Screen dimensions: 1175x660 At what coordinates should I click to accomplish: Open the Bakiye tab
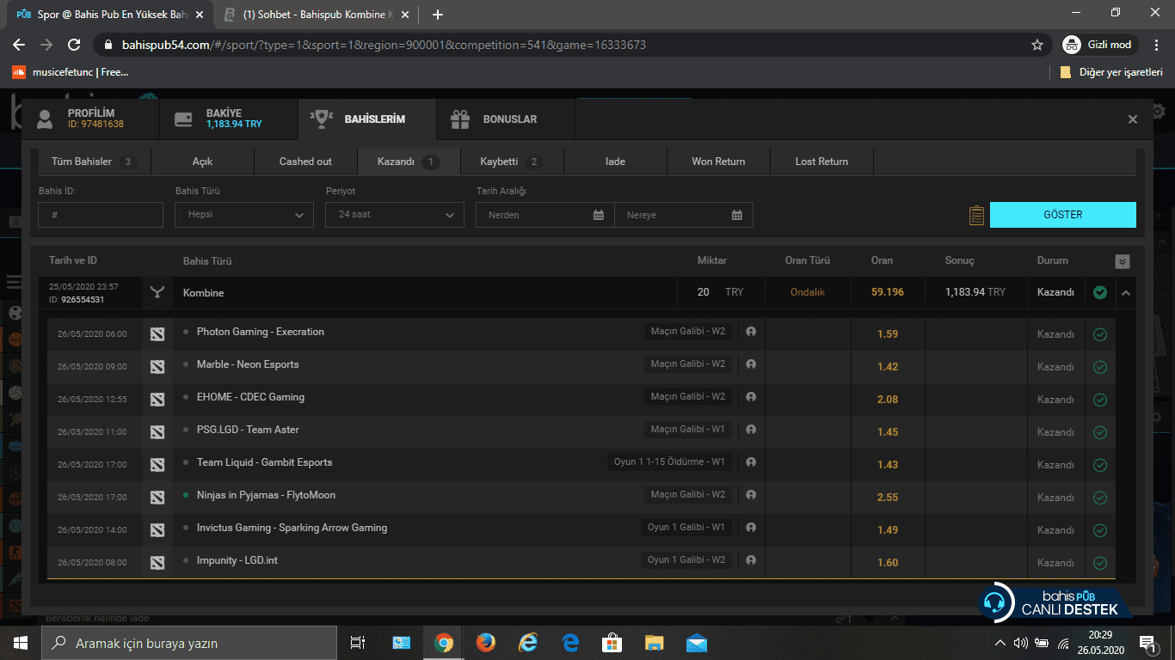click(229, 119)
